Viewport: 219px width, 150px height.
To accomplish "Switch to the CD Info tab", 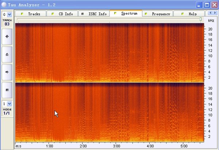I will tap(62, 14).
